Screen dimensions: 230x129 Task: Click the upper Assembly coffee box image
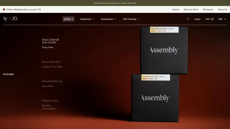pos(164,50)
